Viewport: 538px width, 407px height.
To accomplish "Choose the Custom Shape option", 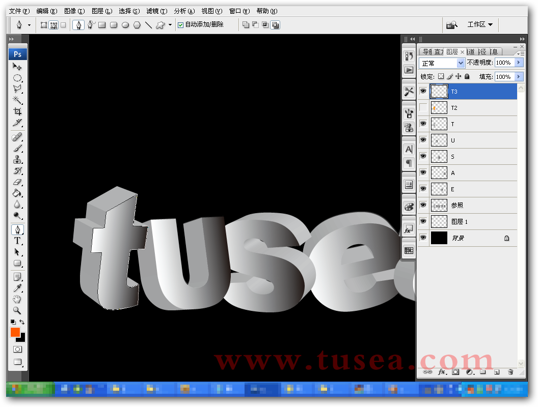I will click(160, 25).
